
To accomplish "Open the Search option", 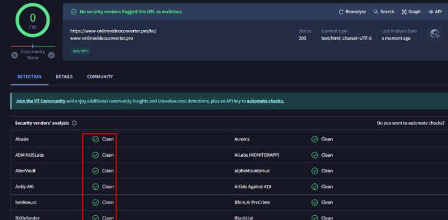I will pos(384,11).
